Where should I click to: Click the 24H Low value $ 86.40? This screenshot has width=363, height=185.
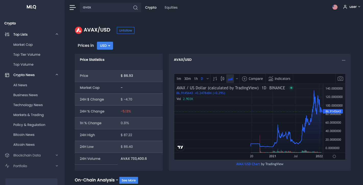[127, 147]
